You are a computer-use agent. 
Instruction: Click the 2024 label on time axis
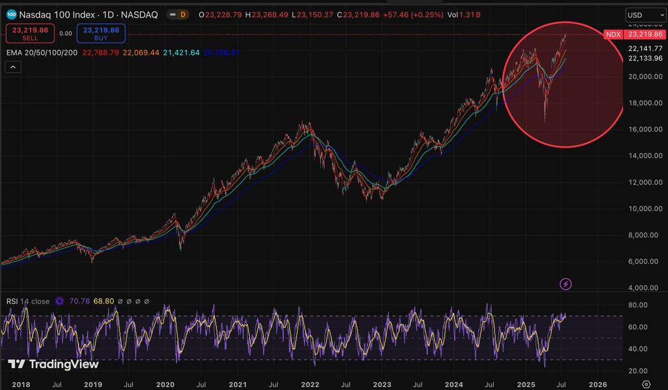click(x=454, y=384)
